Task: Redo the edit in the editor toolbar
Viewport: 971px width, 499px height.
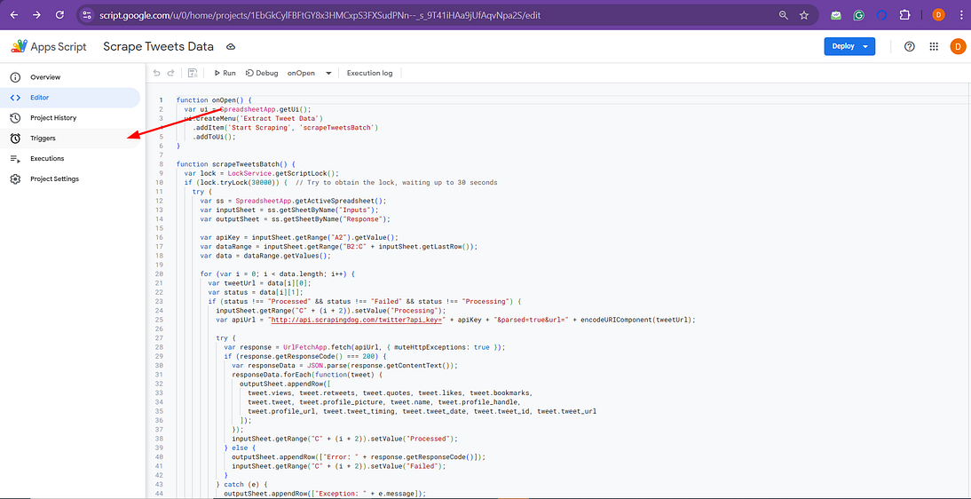Action: click(171, 73)
